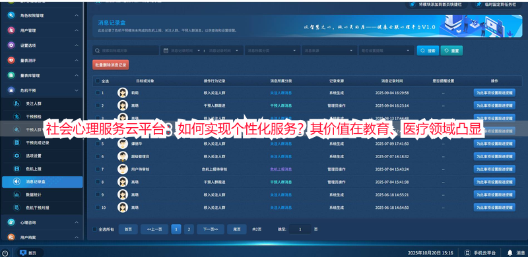Click the orange 用户档案 sidebar icon
The width and height of the screenshot is (528, 257).
pos(11,237)
